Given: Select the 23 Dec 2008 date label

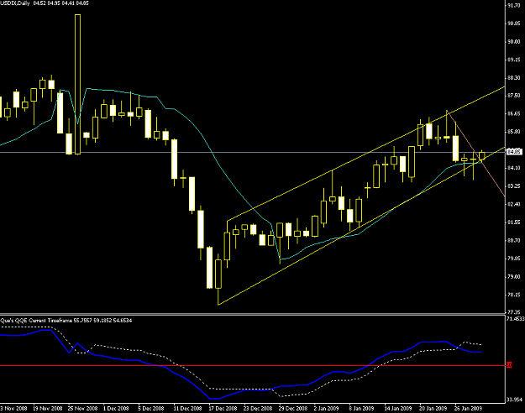Looking at the screenshot, I should [258, 408].
